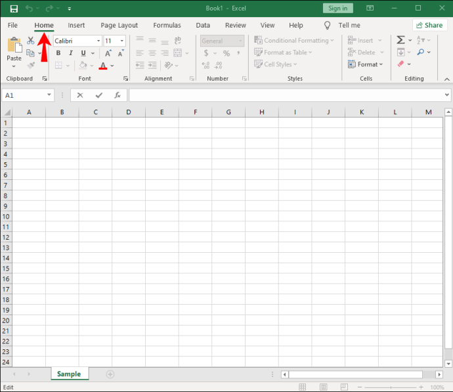Click the Borders icon
This screenshot has width=453, height=392.
(58, 66)
